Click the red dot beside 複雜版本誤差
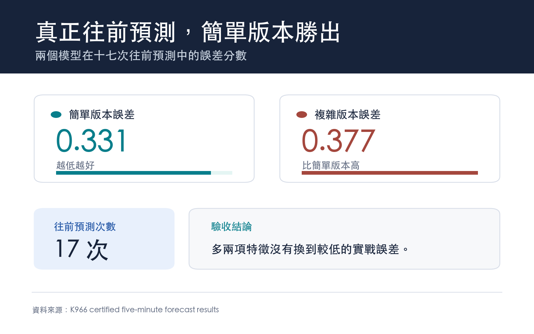Viewport: 534px width, 334px height. (x=302, y=115)
